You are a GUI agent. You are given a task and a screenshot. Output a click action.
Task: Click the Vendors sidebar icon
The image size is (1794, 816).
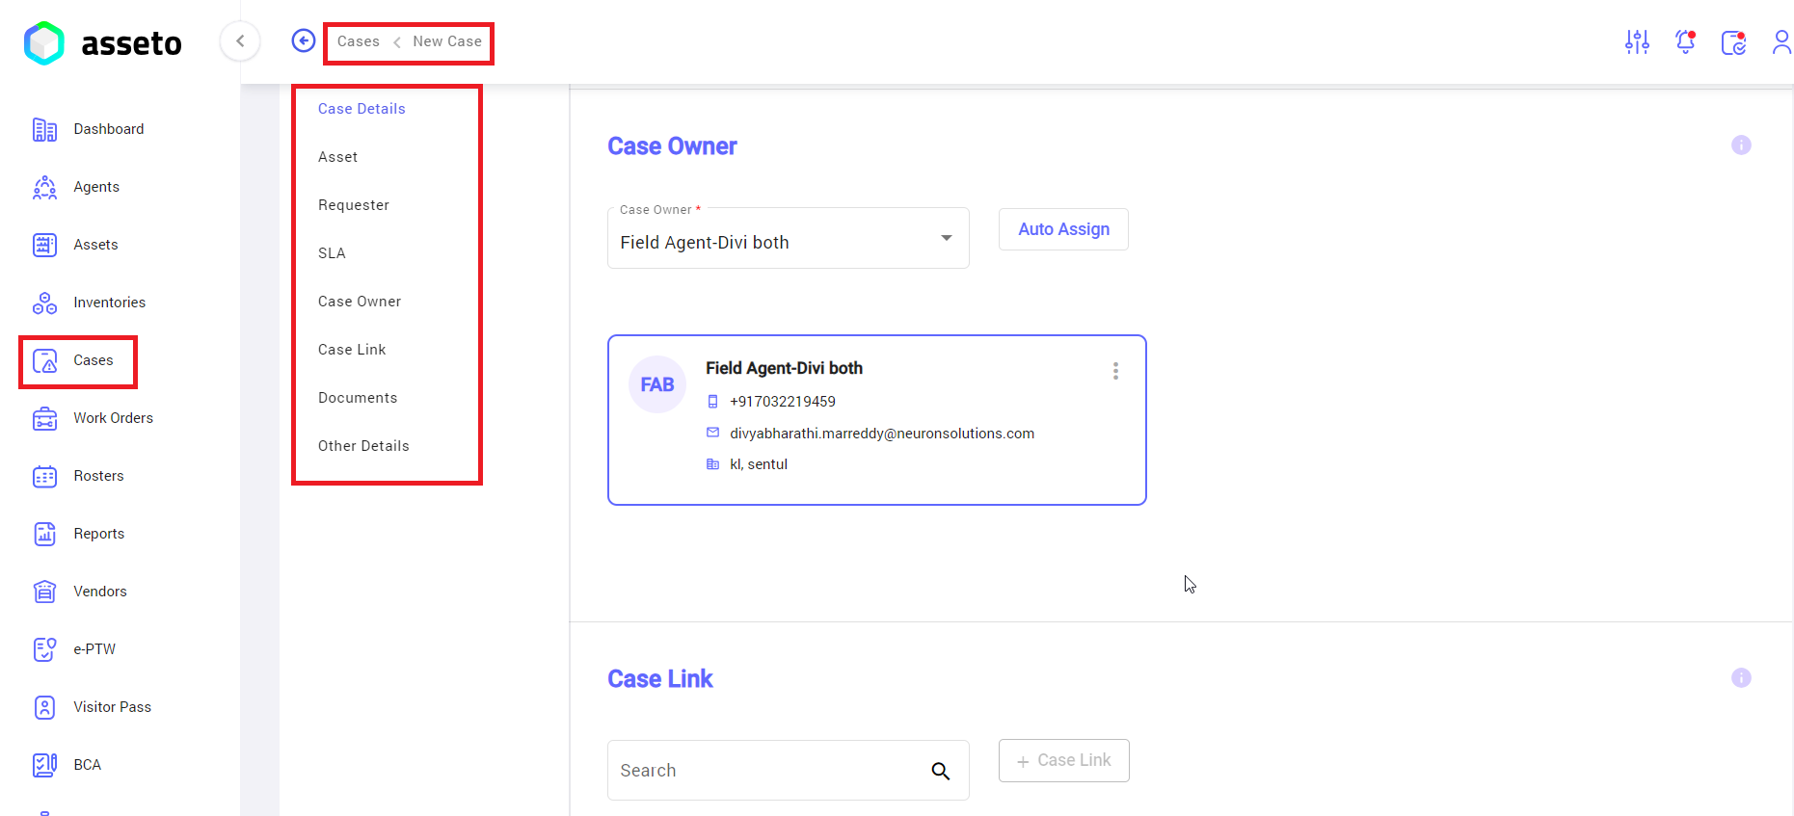click(x=44, y=592)
